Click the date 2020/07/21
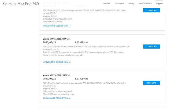 (49, 79)
